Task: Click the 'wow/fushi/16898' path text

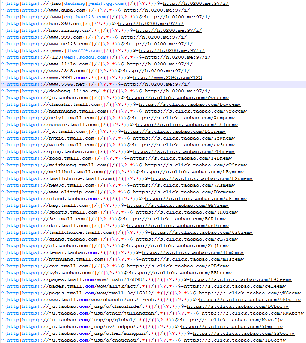Action: pyautogui.click(x=120, y=280)
